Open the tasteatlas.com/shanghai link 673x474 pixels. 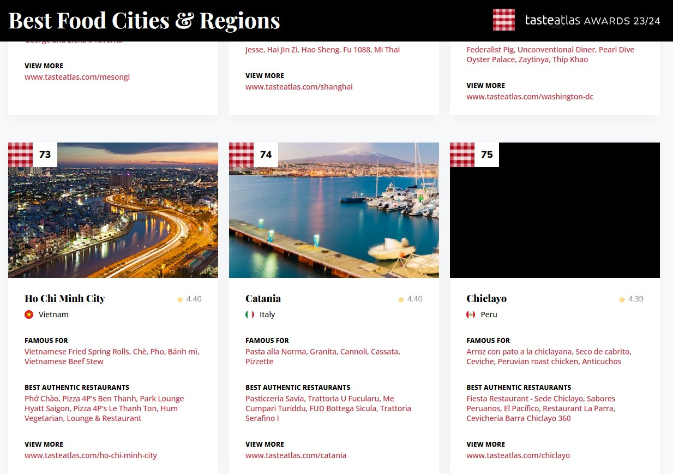tap(299, 87)
